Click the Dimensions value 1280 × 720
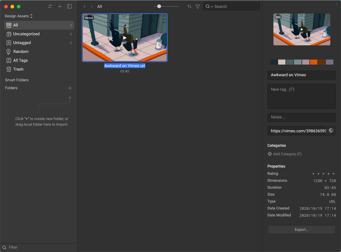This screenshot has height=252, width=341. coord(325,181)
